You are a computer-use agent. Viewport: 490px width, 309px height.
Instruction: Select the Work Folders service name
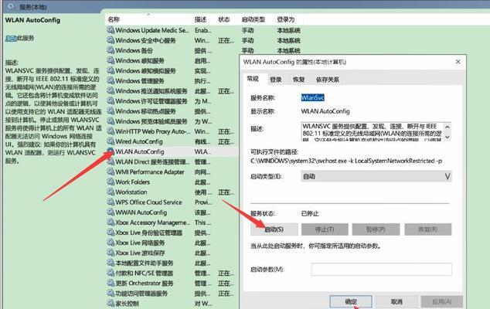tap(132, 182)
